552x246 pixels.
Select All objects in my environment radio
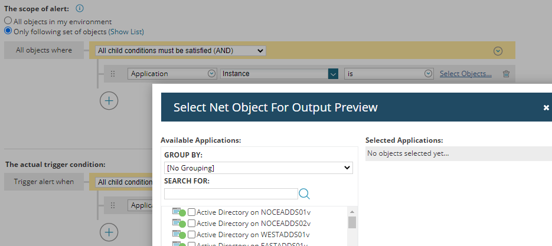click(x=8, y=21)
